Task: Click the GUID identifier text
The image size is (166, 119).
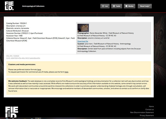Action: coord(23,58)
